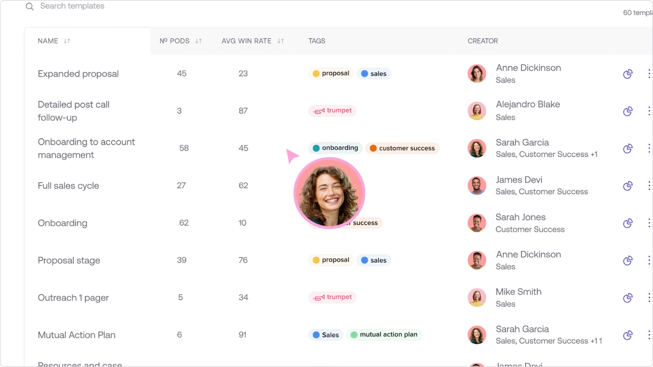The image size is (653, 367).
Task: Click the Tags column header
Action: click(317, 41)
